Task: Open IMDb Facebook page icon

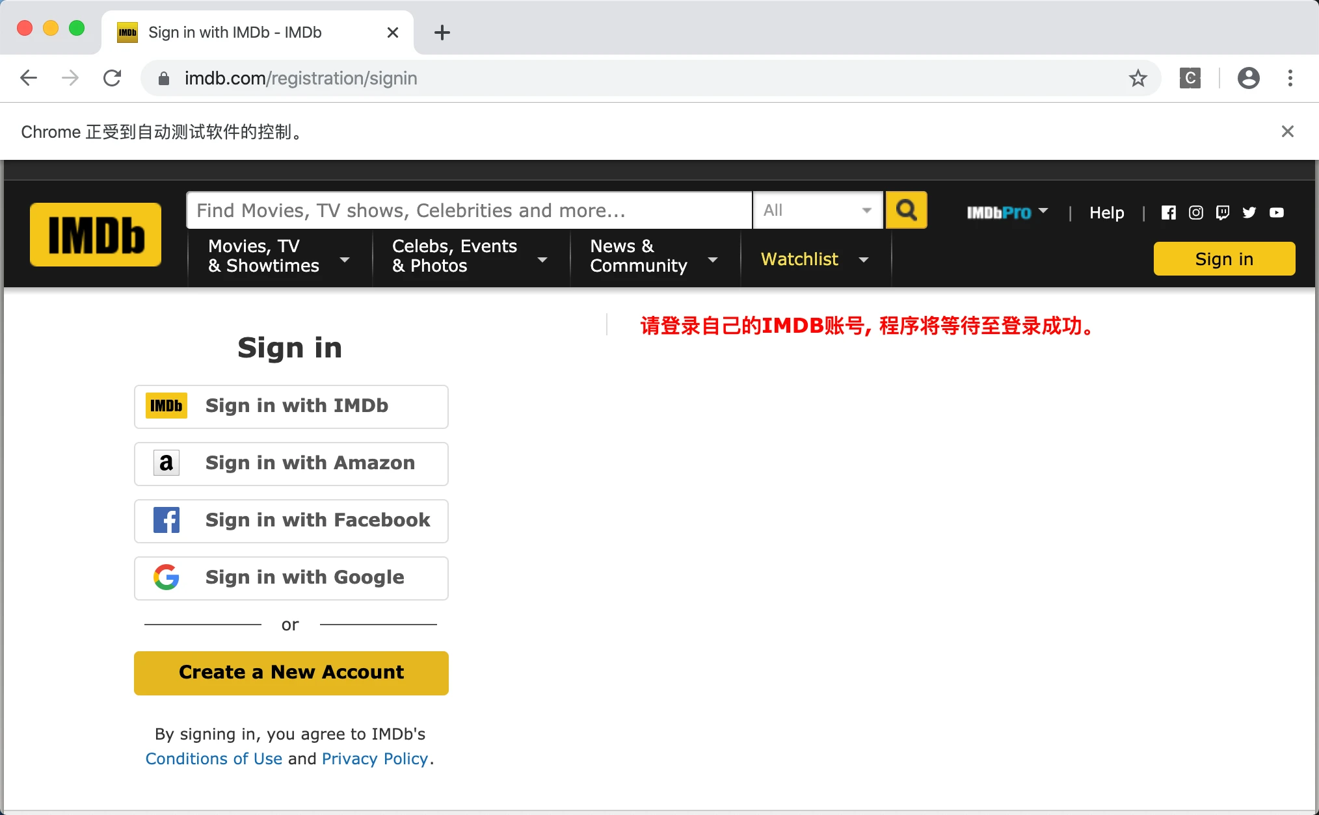Action: click(1169, 213)
